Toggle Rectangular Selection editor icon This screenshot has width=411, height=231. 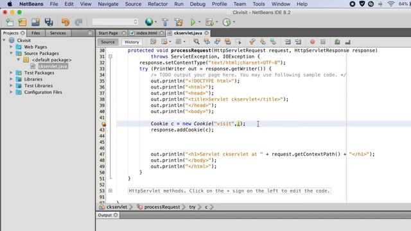click(238, 42)
